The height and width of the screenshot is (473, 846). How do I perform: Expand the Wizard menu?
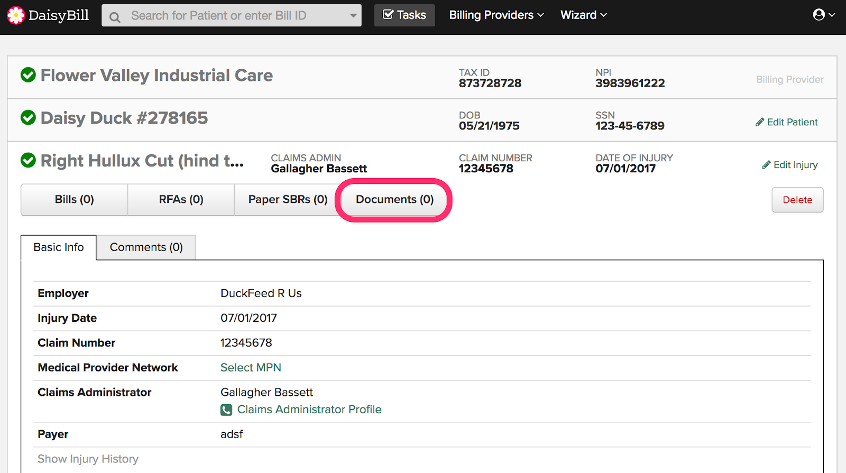[x=584, y=15]
